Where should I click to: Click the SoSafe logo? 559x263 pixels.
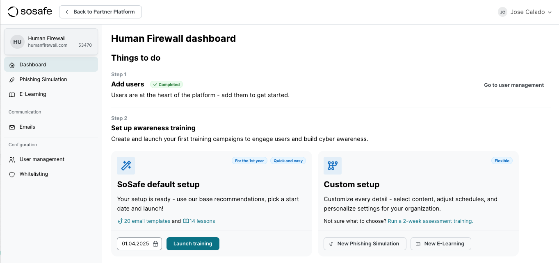[30, 12]
